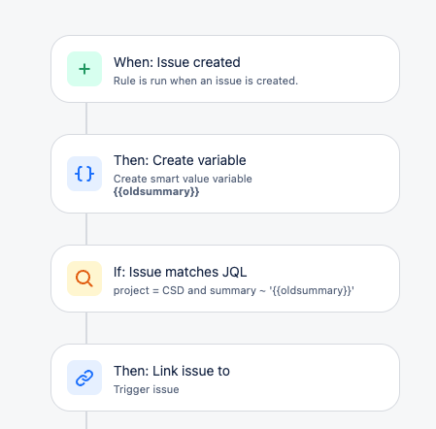Screen dimensions: 436x429
Task: Open the 'Then: Link issue to' action title
Action: [172, 371]
